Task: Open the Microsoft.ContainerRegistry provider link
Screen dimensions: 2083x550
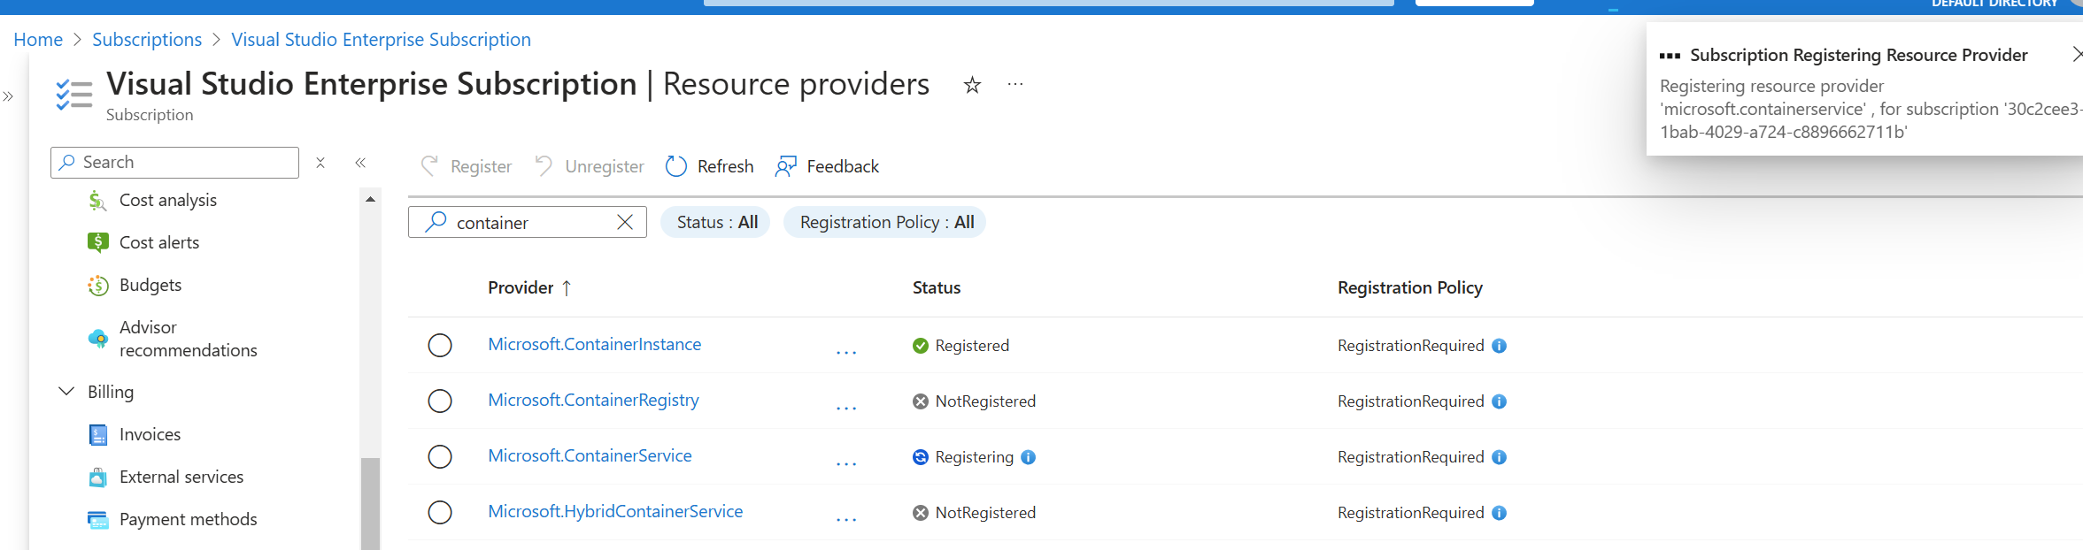Action: click(593, 400)
